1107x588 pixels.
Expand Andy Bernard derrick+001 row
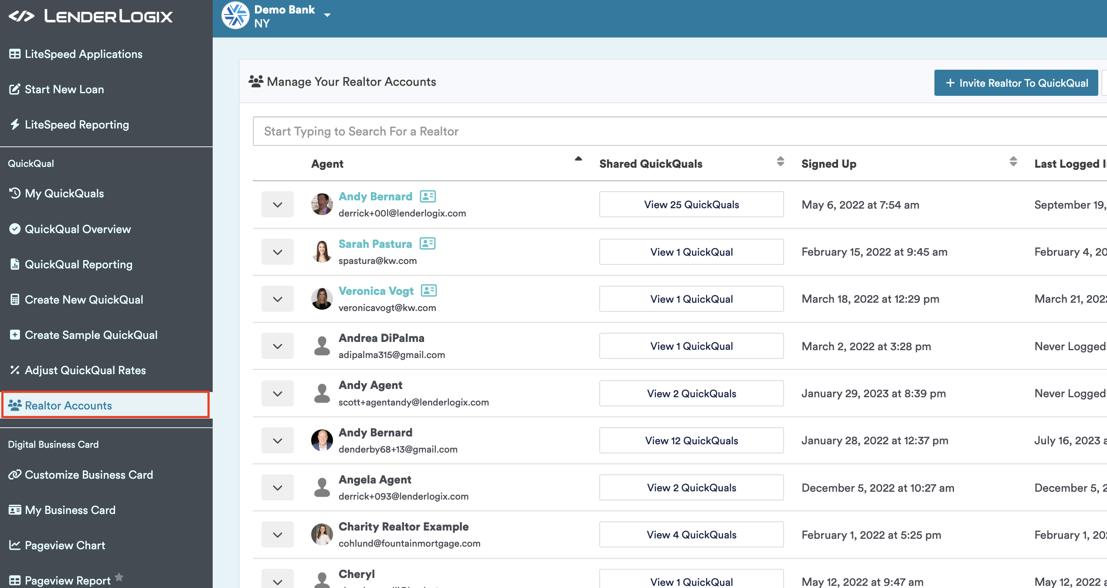tap(278, 205)
